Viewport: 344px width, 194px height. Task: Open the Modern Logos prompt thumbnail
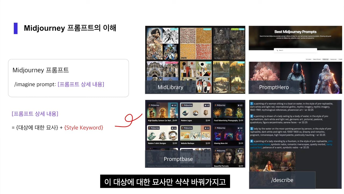(195, 110)
